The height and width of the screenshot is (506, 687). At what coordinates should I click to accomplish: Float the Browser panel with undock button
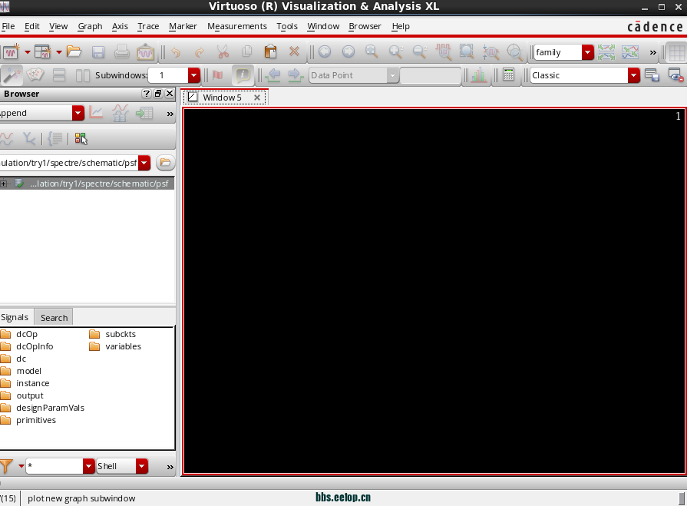(157, 94)
